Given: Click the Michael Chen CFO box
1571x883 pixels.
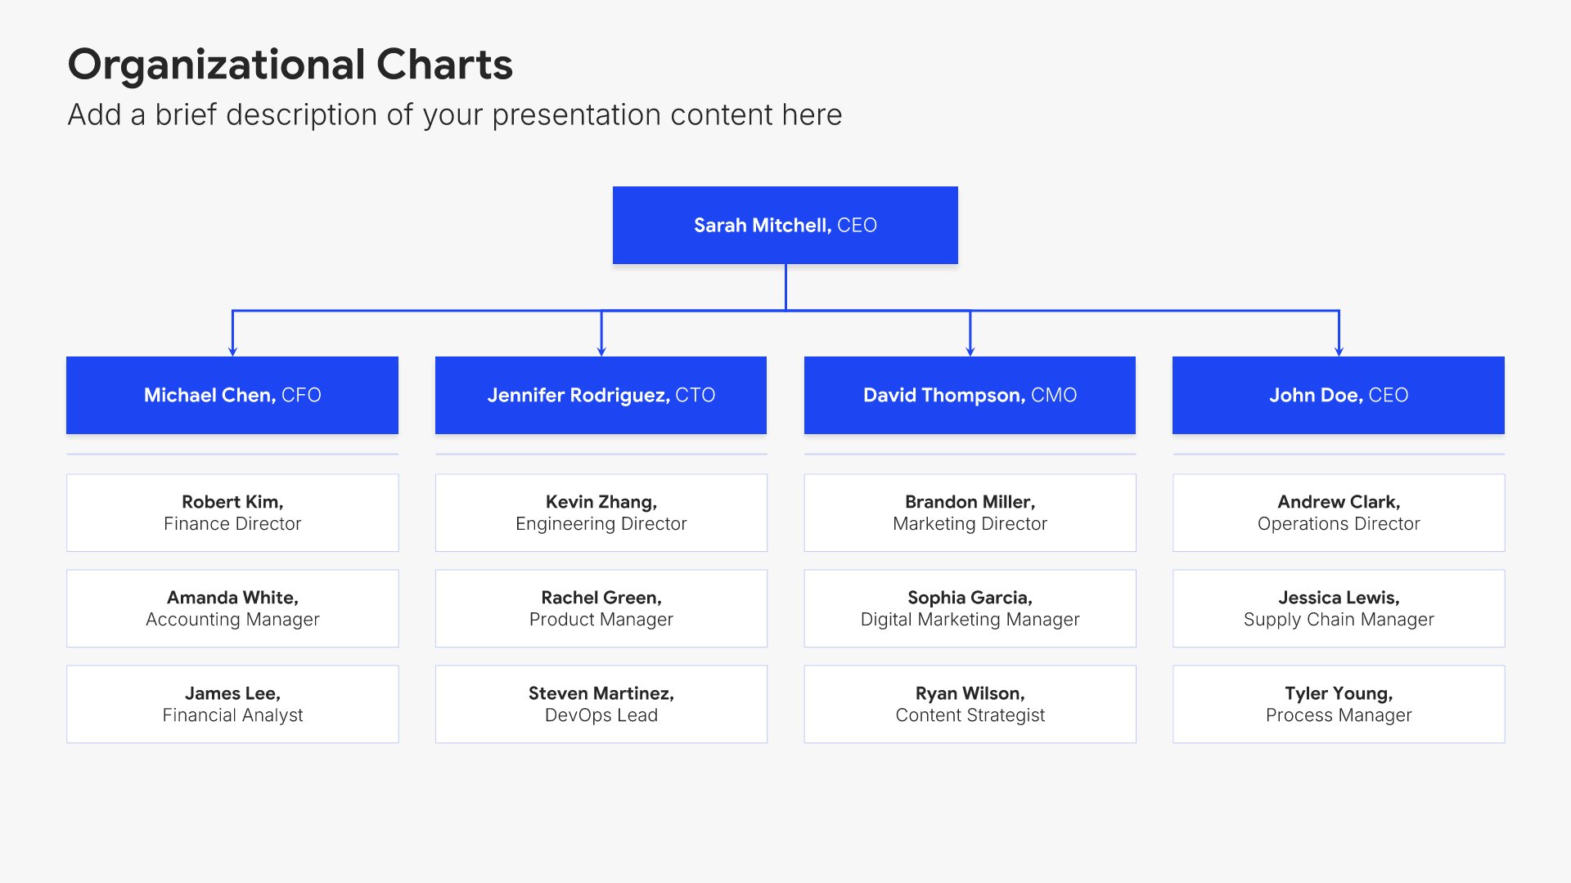Looking at the screenshot, I should 232,395.
